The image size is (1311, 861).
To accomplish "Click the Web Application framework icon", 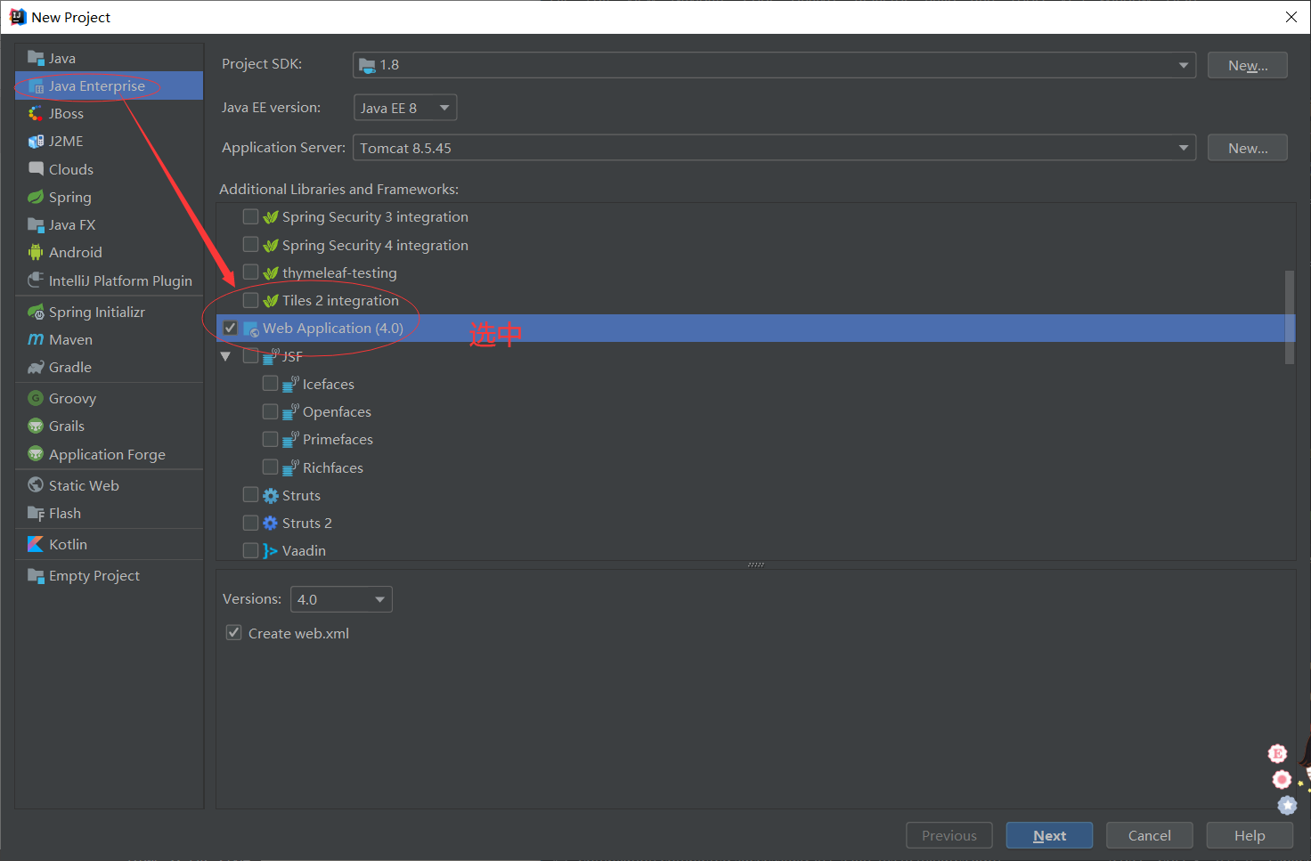I will [x=251, y=329].
